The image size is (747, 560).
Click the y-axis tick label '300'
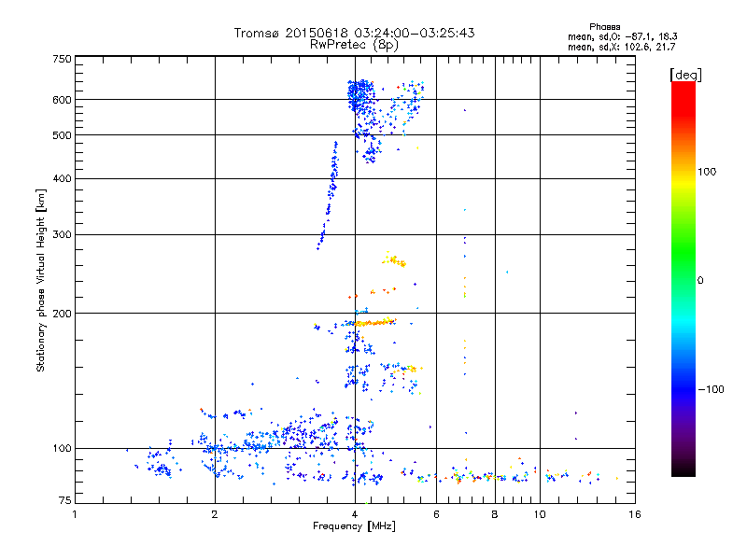tap(62, 235)
